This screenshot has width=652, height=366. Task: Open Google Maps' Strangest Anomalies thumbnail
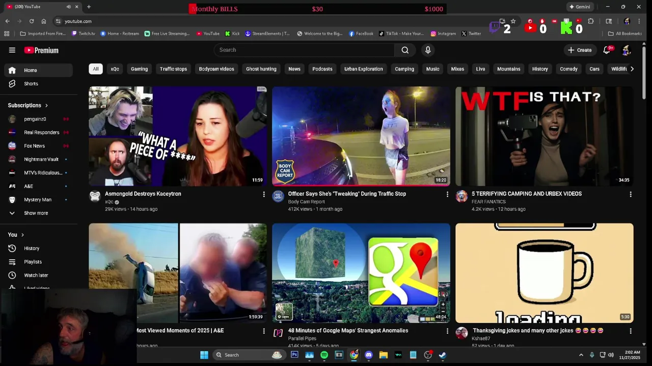point(361,273)
